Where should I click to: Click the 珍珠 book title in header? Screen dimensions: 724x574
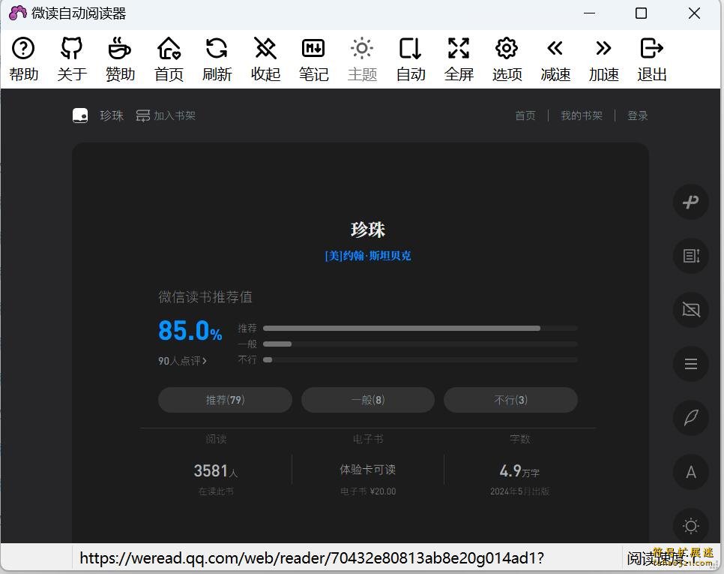coord(112,116)
